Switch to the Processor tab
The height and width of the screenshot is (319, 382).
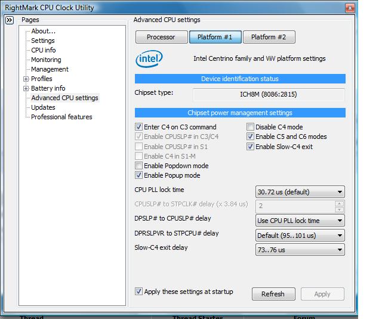coord(162,37)
